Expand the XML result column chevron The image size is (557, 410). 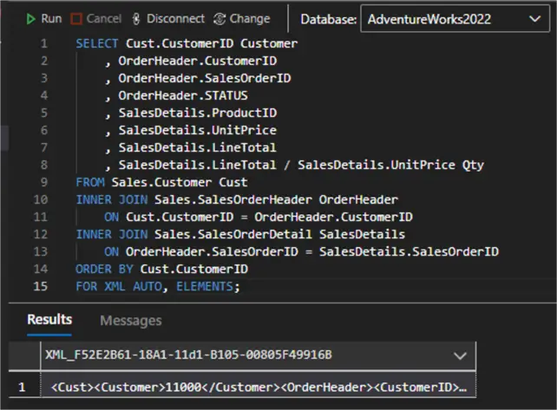tap(461, 355)
